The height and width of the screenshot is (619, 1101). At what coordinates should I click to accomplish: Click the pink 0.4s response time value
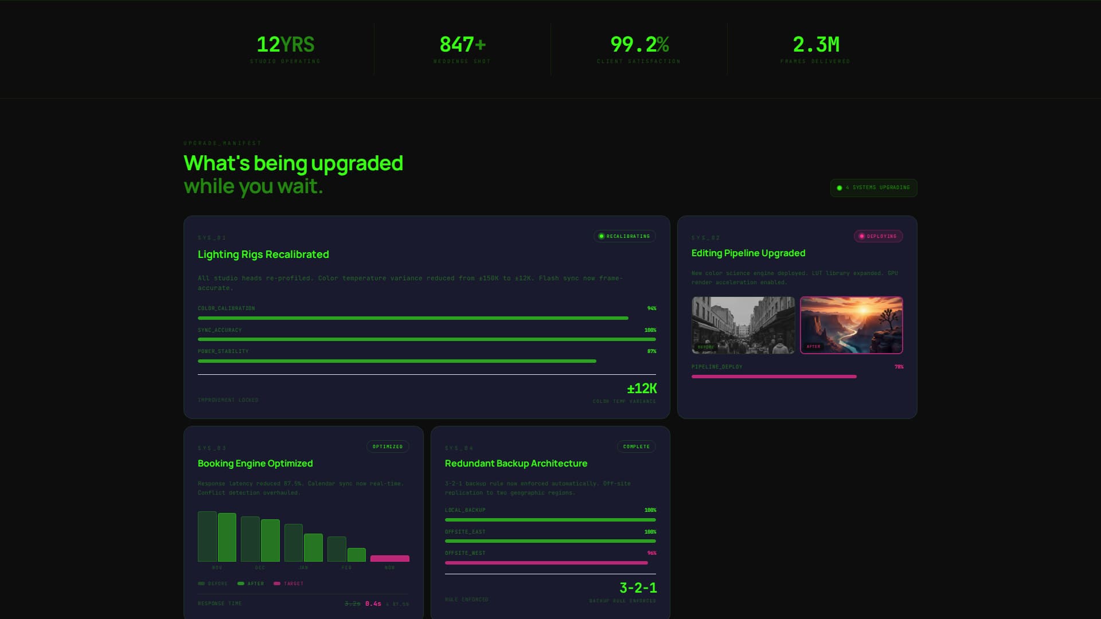(373, 604)
